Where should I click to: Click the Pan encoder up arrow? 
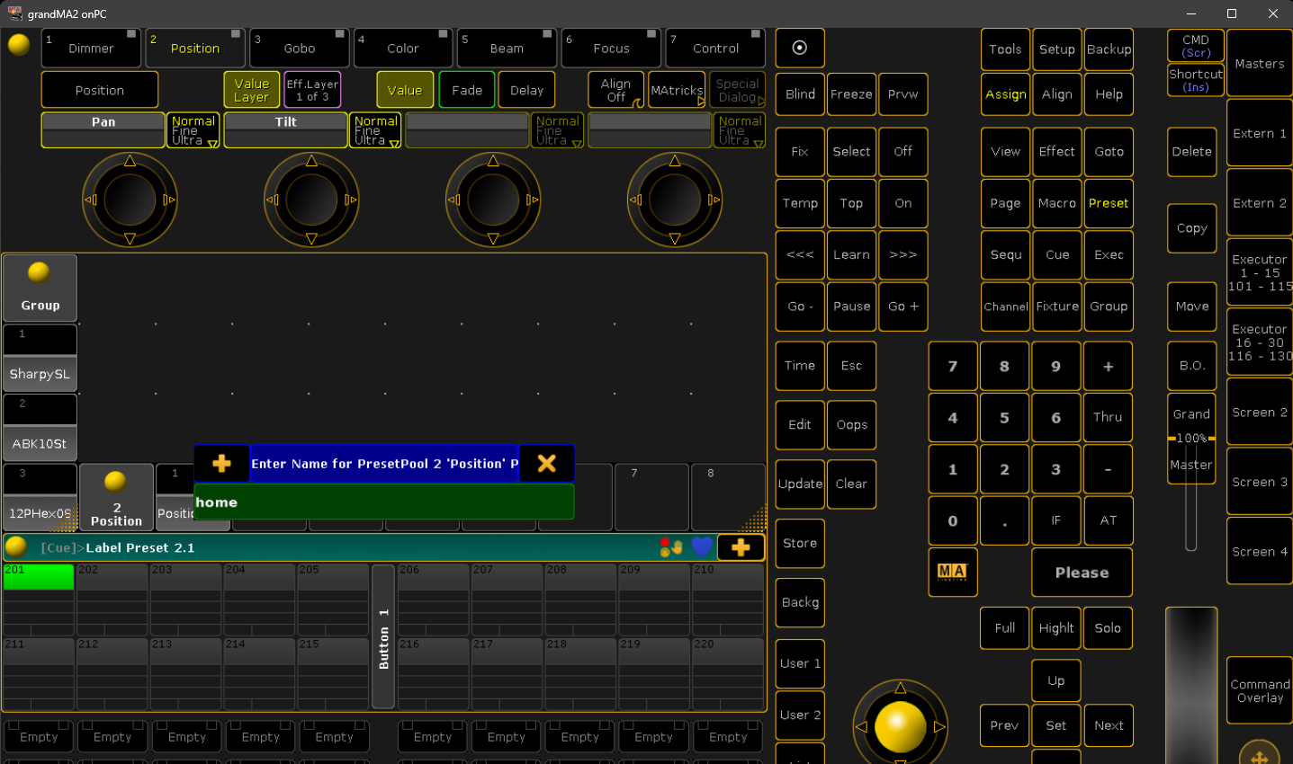point(130,161)
